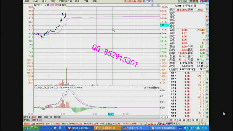
Task: Switch to the 成交量 indicator tab
Action: click(27, 117)
